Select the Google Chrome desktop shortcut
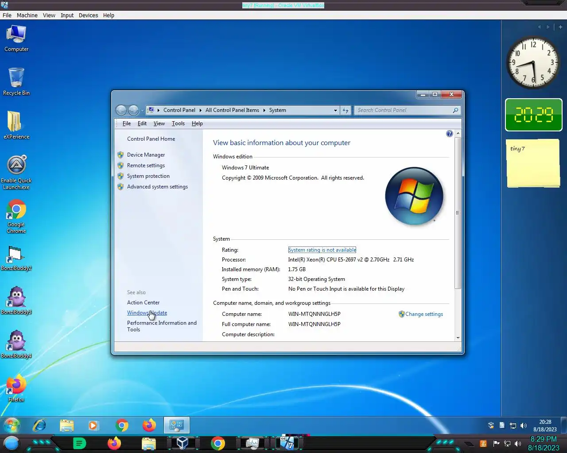Screen dimensions: 567x453 click(16, 216)
